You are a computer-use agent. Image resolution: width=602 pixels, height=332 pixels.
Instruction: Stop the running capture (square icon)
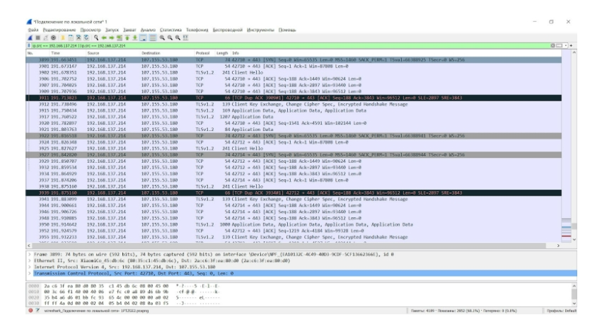[x=38, y=38]
